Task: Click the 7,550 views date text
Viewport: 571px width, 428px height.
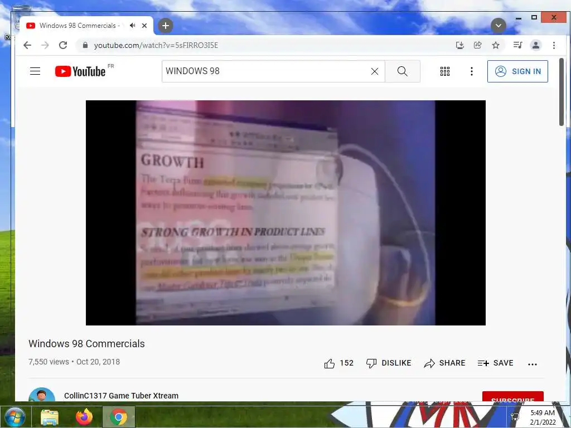Action: tap(74, 362)
